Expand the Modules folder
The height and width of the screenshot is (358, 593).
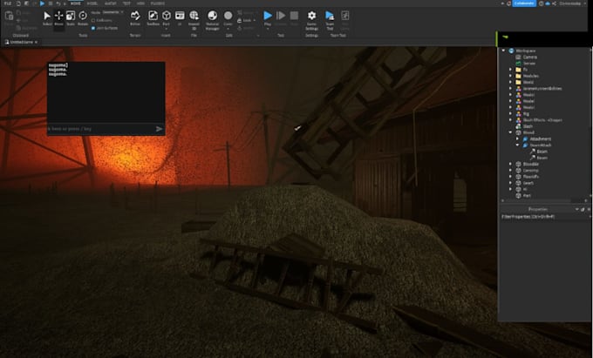[510, 76]
